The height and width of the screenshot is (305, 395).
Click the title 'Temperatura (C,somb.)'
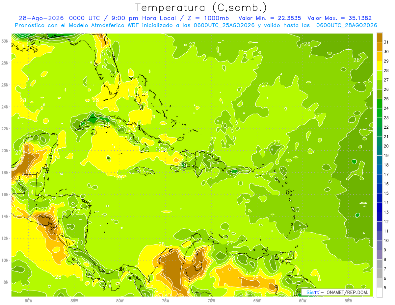point(201,8)
